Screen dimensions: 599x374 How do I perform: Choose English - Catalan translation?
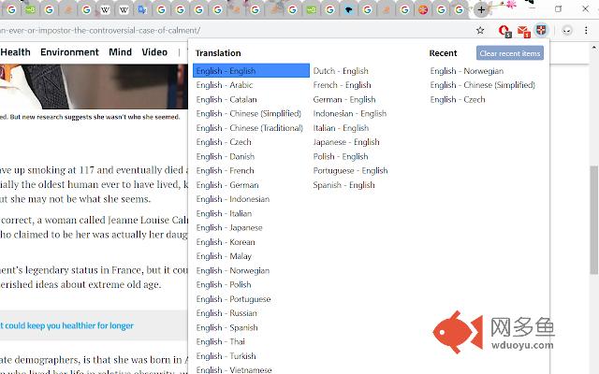click(226, 99)
